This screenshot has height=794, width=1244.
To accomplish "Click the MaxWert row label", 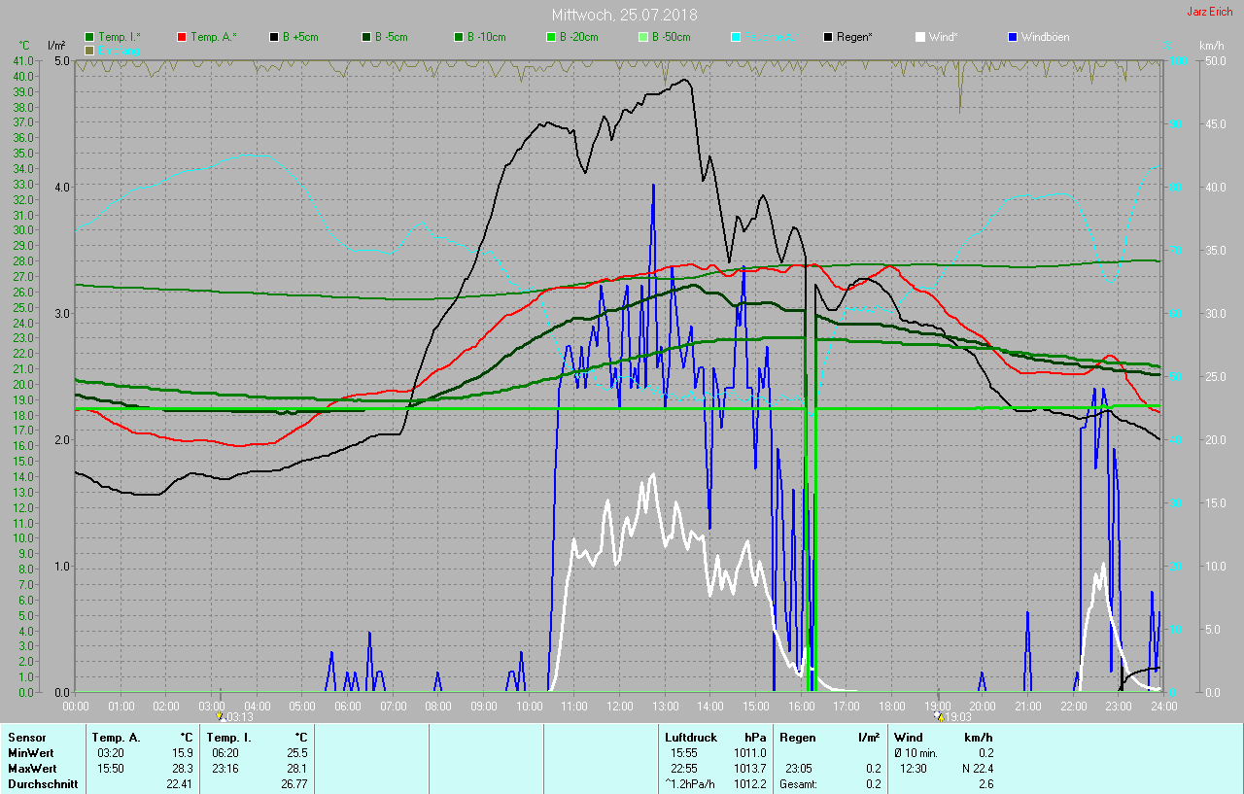I will [29, 769].
